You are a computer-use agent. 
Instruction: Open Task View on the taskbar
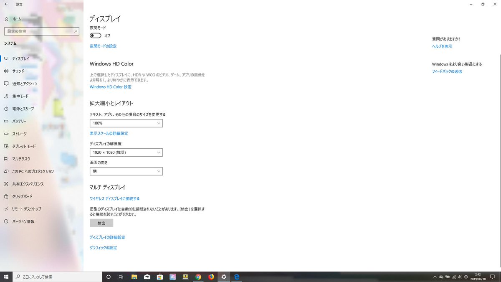(x=121, y=277)
